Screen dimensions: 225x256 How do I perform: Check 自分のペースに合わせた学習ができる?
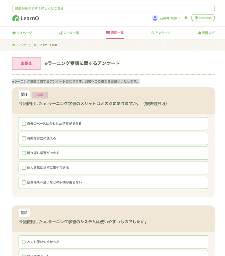coord(24,124)
